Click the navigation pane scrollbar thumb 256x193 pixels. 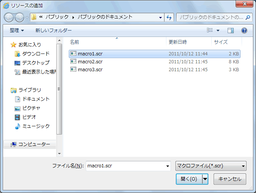(59, 89)
